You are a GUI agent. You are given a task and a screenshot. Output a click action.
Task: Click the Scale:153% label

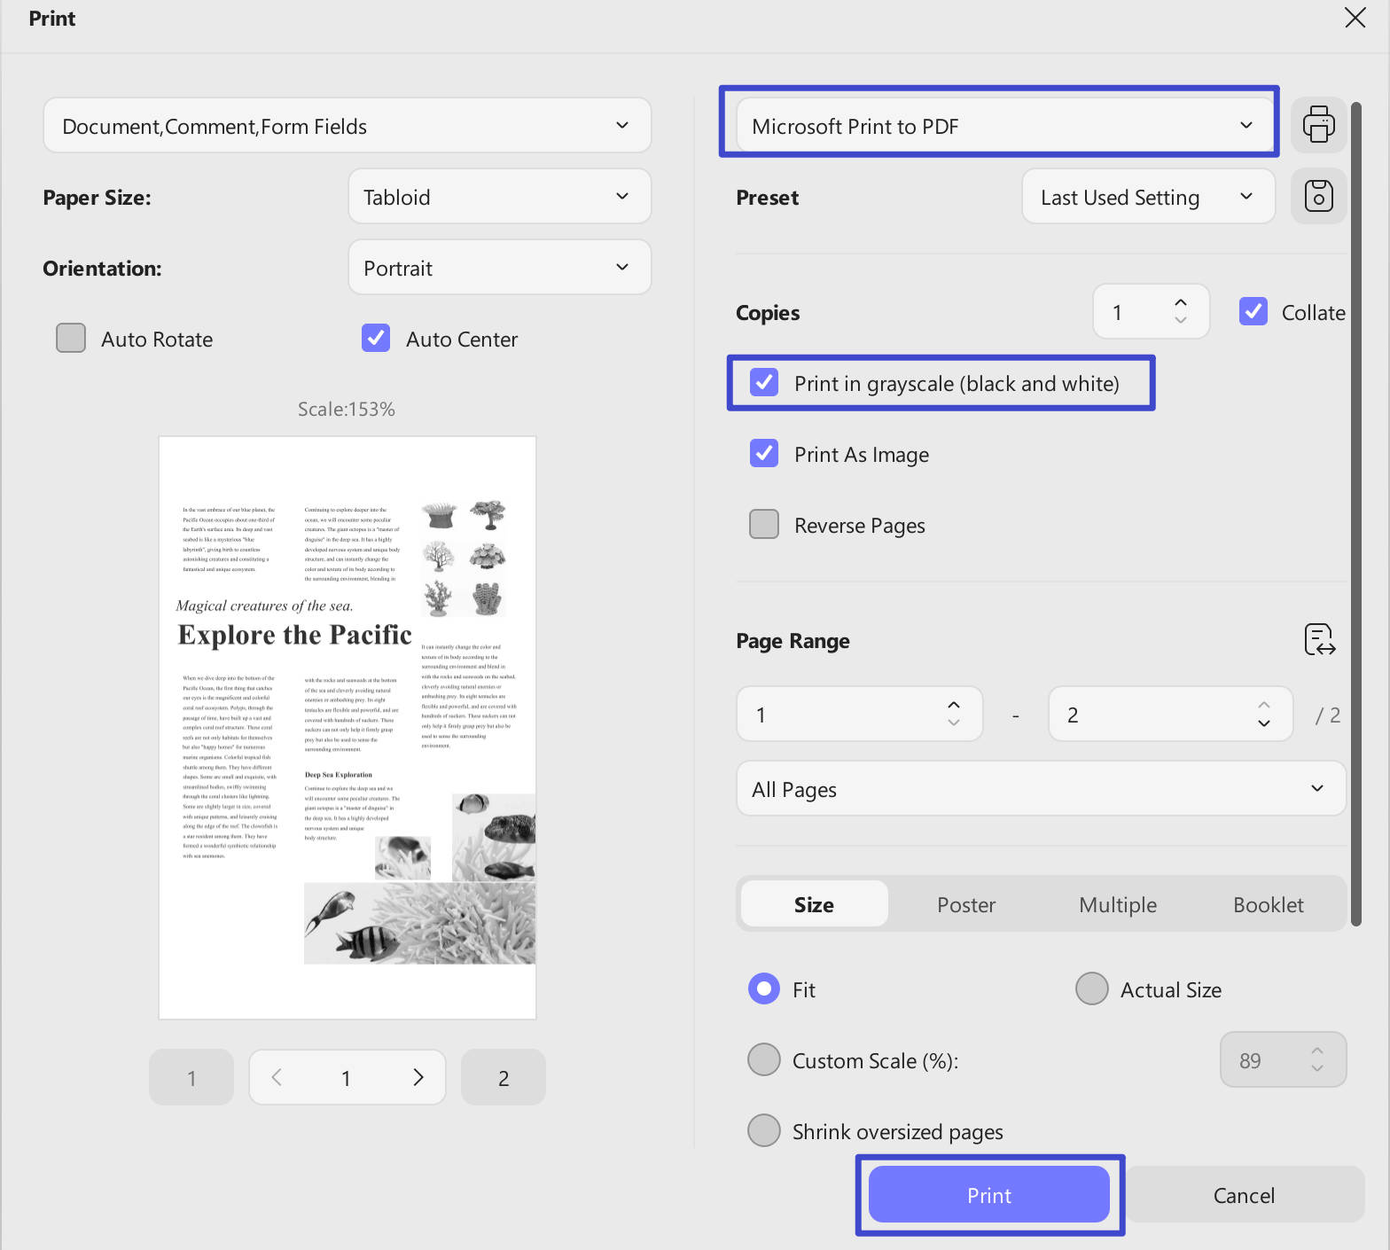(x=347, y=409)
